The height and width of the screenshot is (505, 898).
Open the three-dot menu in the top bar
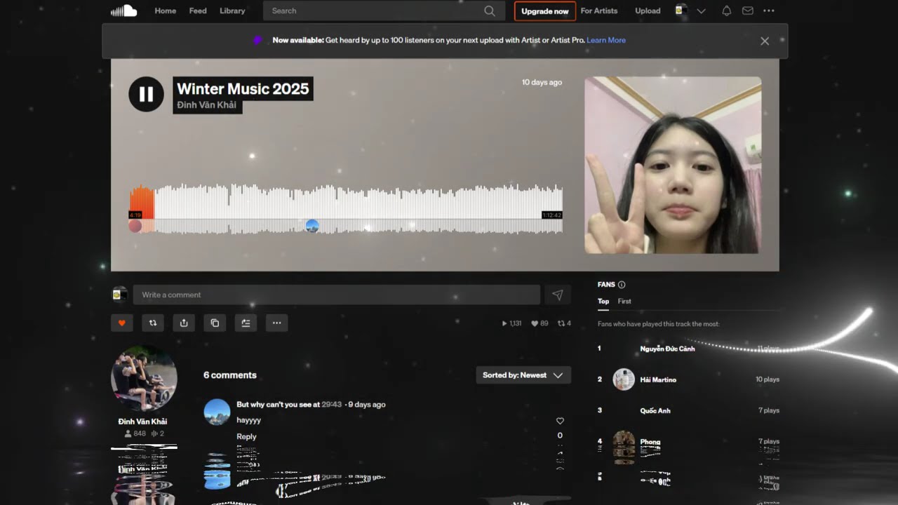769,11
